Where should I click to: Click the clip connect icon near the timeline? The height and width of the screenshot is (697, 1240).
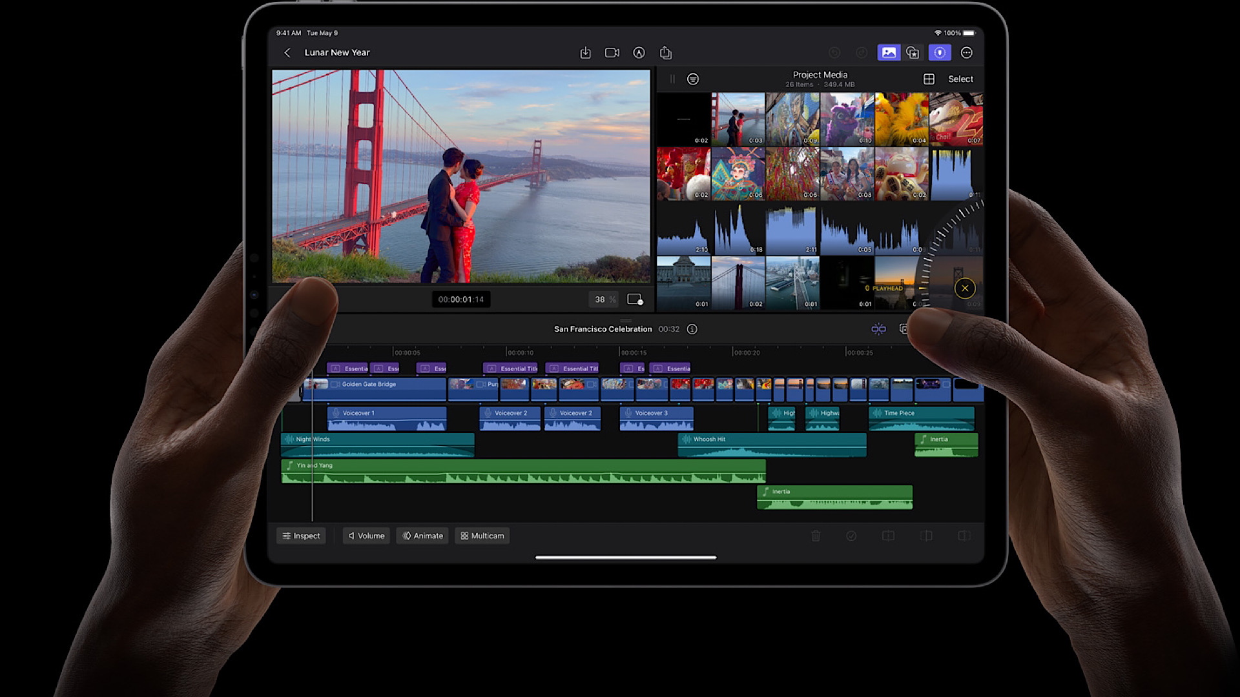[x=904, y=329]
